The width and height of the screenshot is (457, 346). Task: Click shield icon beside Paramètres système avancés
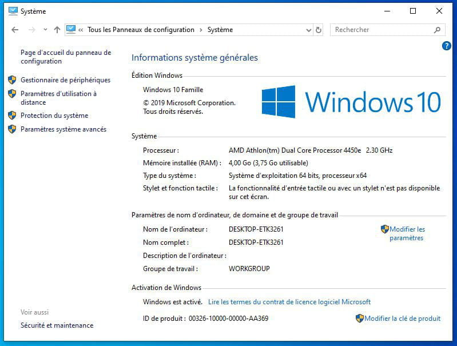coord(12,129)
